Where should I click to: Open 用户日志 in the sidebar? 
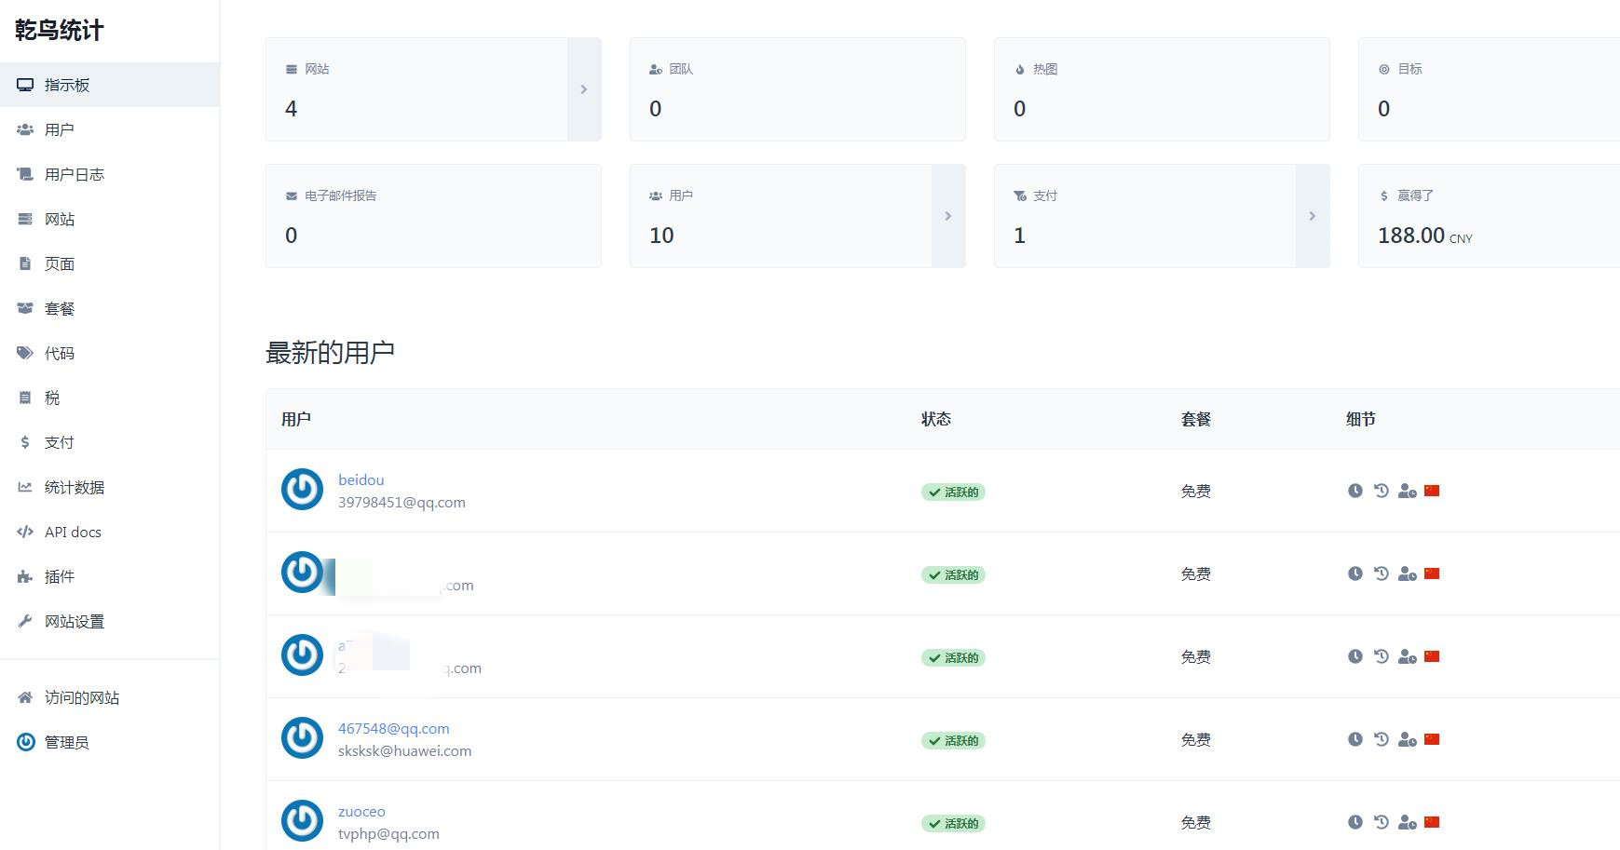click(x=75, y=174)
